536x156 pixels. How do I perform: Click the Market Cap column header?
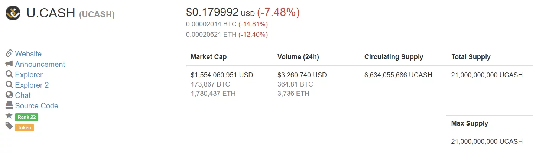pos(209,57)
